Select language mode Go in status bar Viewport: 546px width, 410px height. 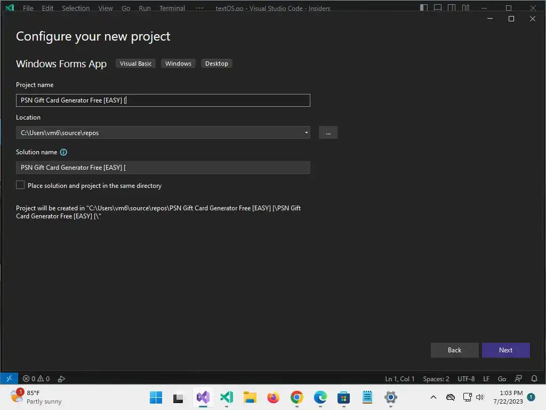coord(502,379)
